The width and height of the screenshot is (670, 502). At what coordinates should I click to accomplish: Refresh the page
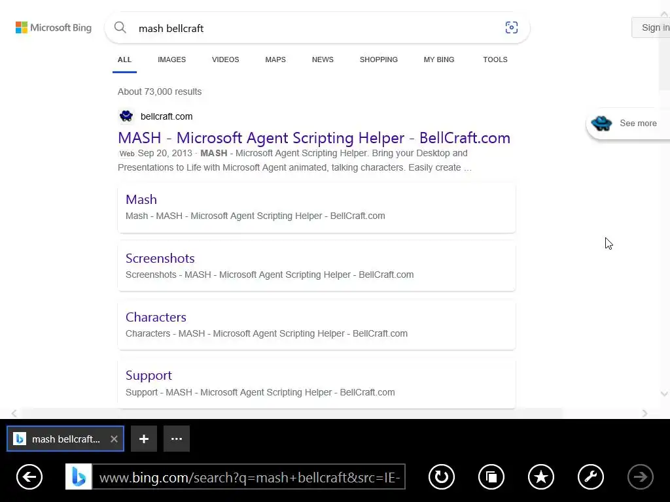442,477
